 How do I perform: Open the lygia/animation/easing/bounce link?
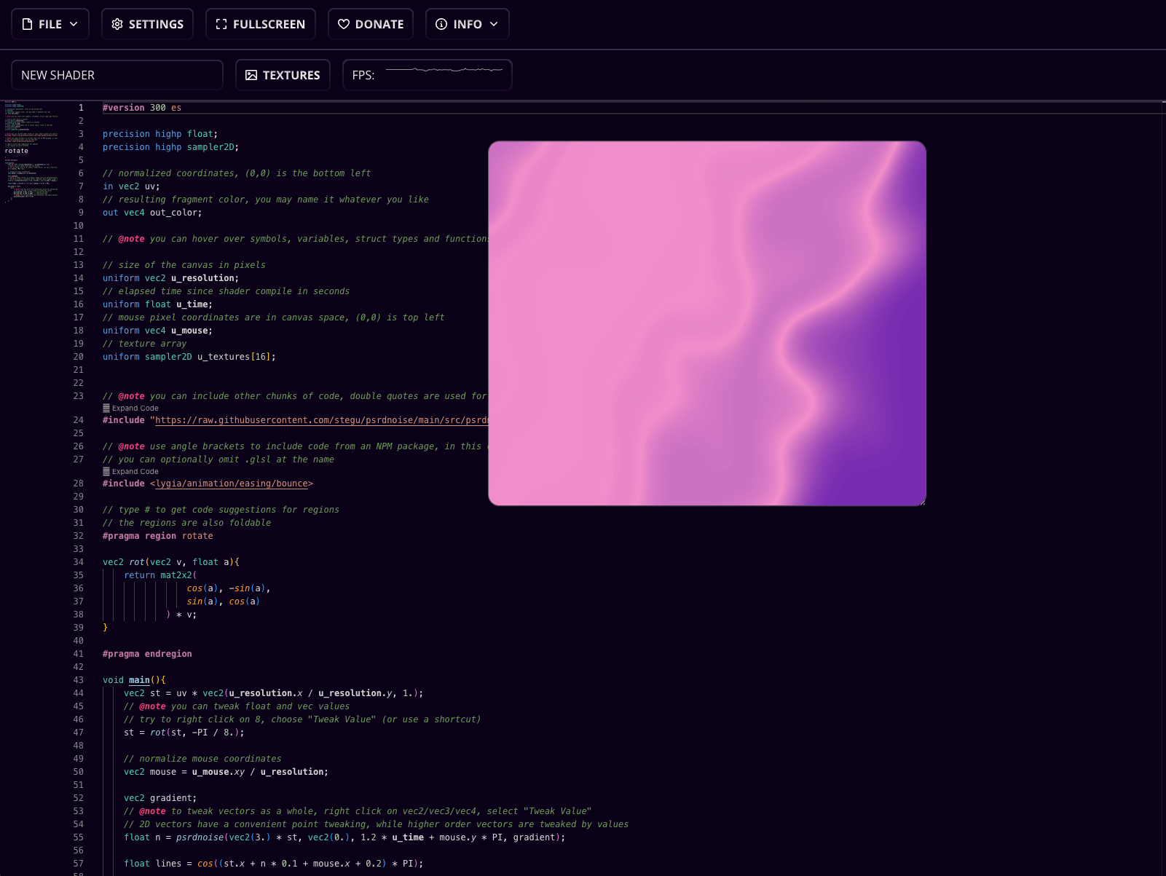pyautogui.click(x=232, y=484)
